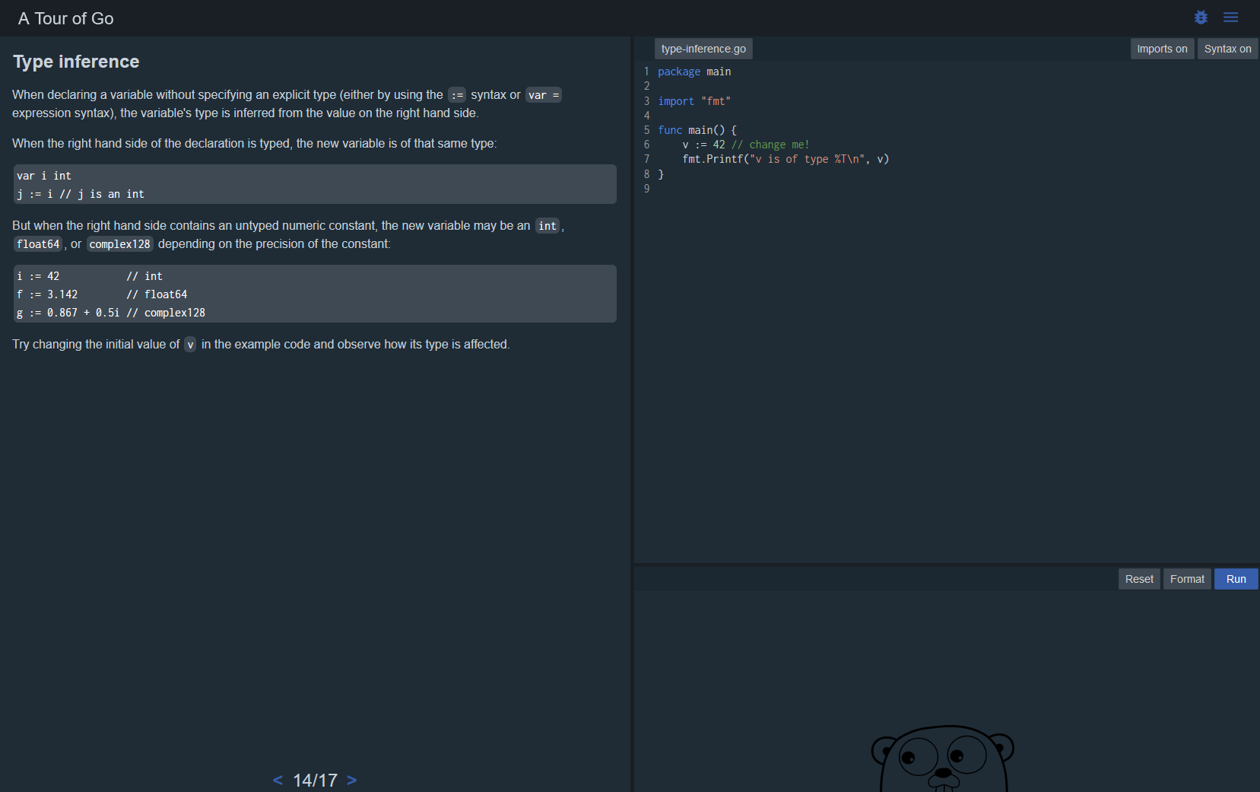Click the func main() line
Viewport: 1260px width, 792px height.
[x=697, y=130]
